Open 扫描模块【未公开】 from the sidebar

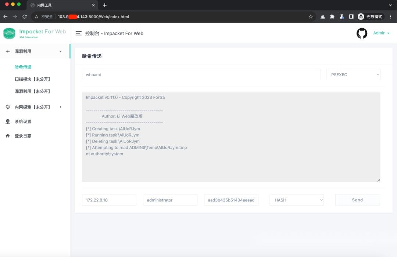click(x=32, y=79)
